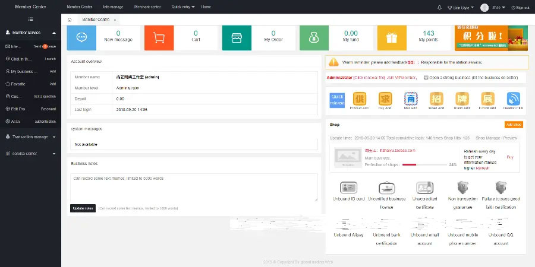Click the Product Add icon
The height and width of the screenshot is (267, 535).
click(360, 99)
